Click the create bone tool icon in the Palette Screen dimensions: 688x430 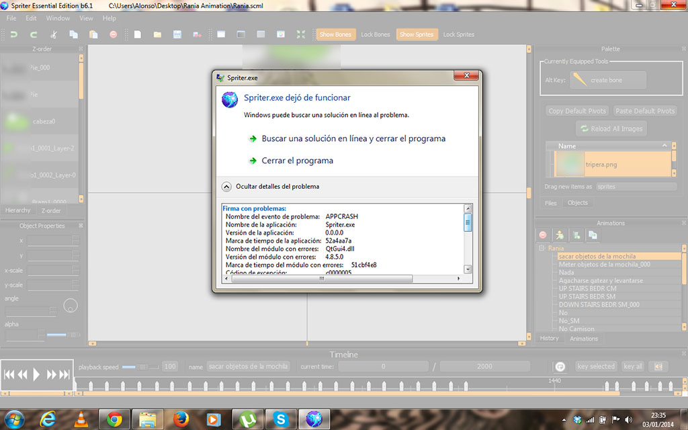(580, 79)
